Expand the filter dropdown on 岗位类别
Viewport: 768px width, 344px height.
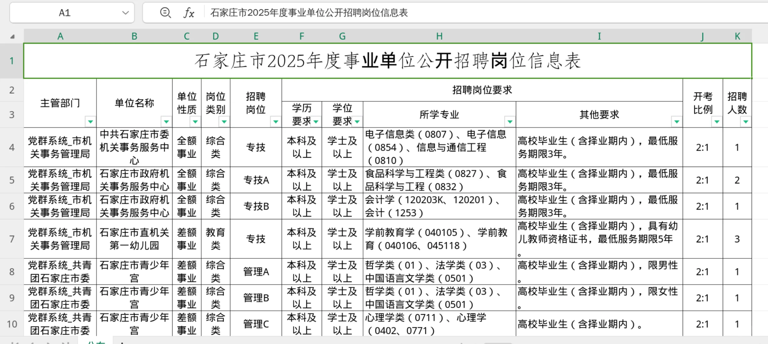(224, 121)
